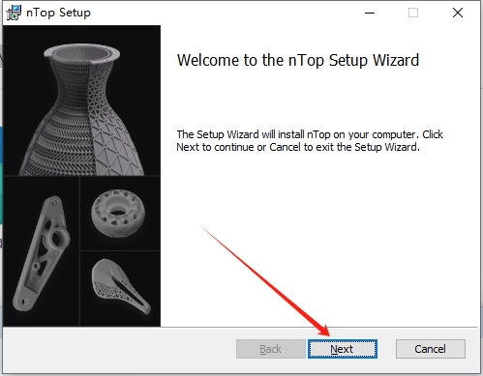Click the 'Welcome to the nTop Setup Wizard' heading

[x=298, y=60]
